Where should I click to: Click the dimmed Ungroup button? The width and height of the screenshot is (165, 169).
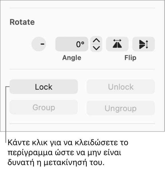tap(121, 108)
